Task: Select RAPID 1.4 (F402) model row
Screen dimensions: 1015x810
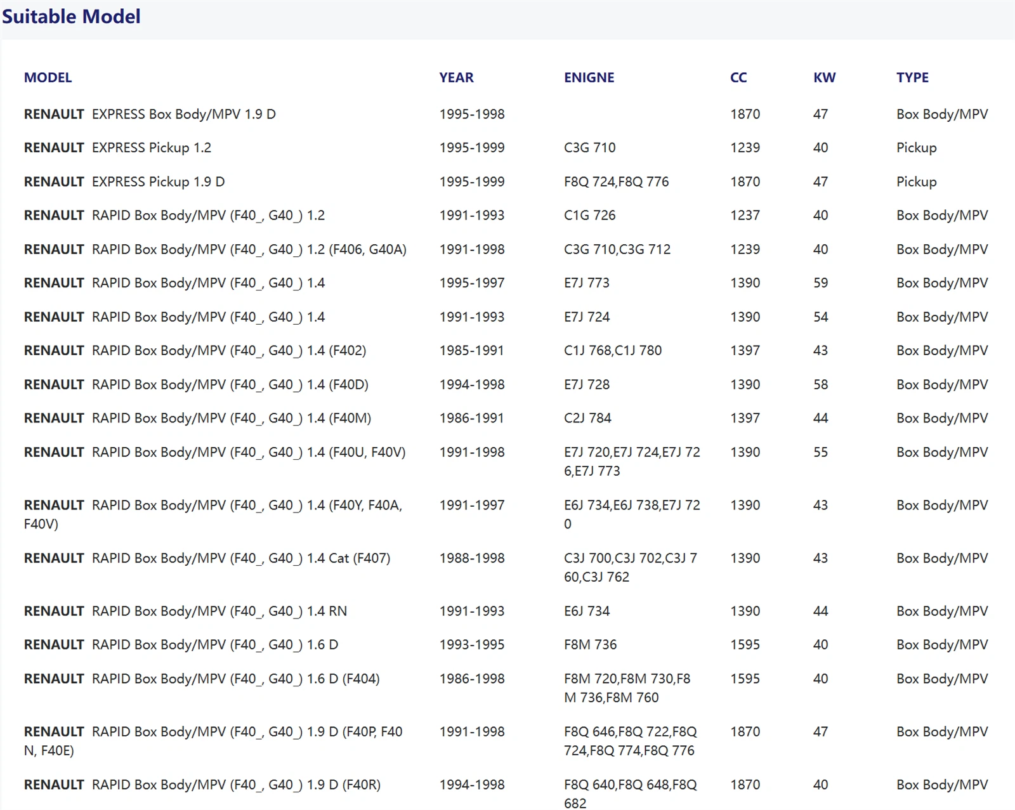Action: click(195, 351)
